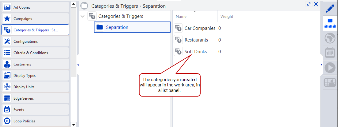The width and height of the screenshot is (338, 127).
Task: Open the Ad Copies module
Action: [35, 7]
